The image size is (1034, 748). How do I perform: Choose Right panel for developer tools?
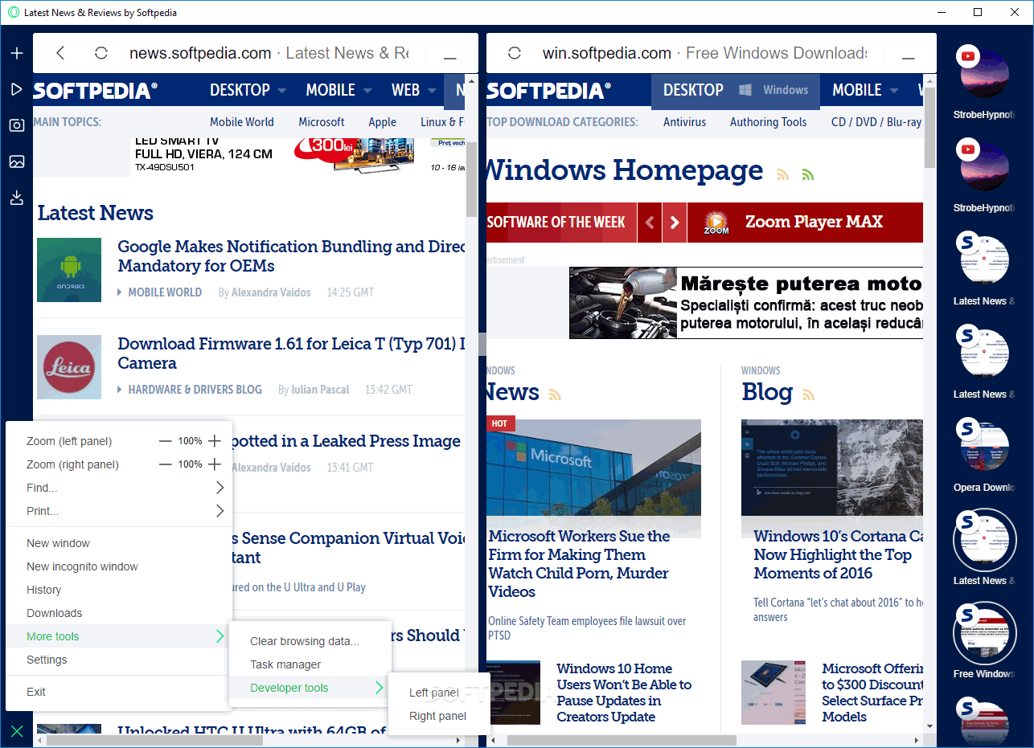coord(439,716)
